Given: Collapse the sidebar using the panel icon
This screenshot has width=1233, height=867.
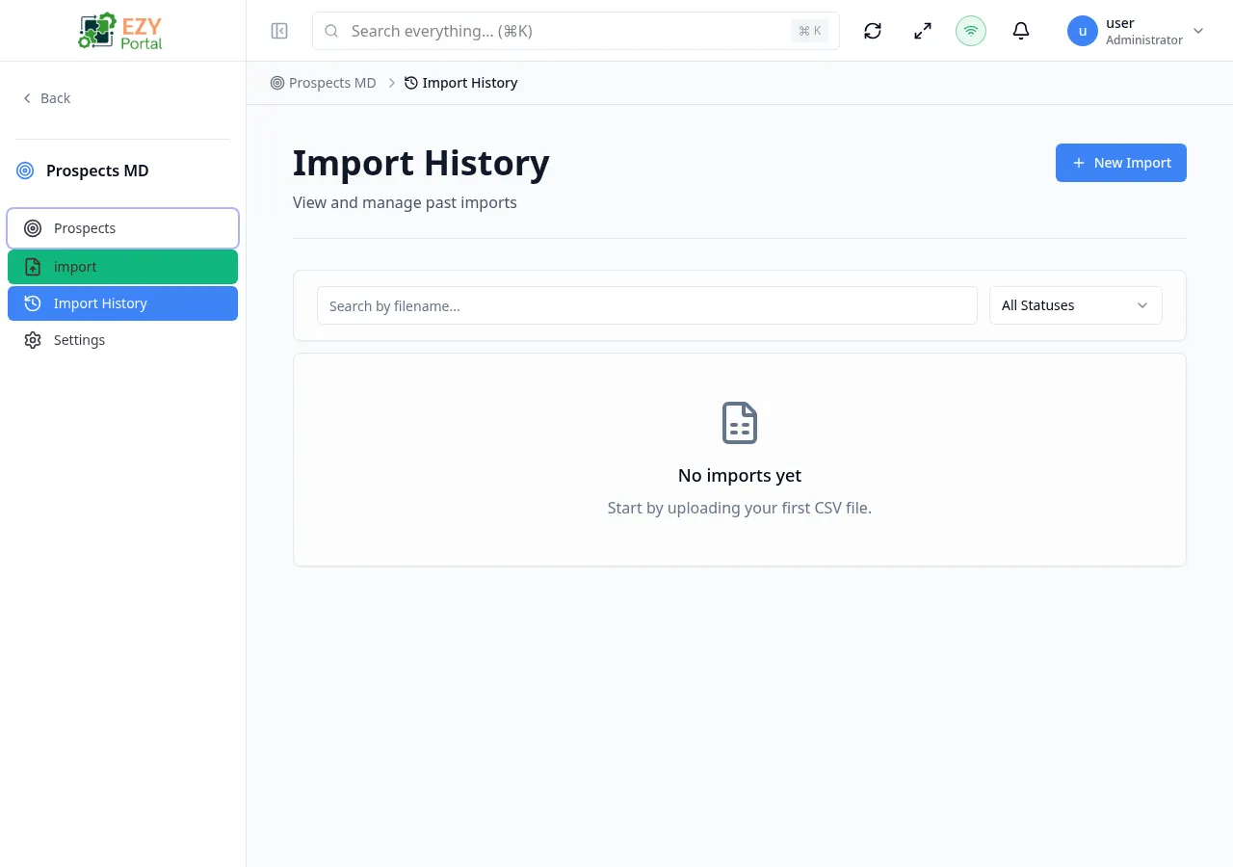Looking at the screenshot, I should pos(279,30).
